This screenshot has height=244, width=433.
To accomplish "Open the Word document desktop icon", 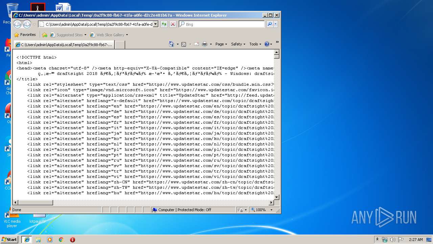I will (x=63, y=7).
